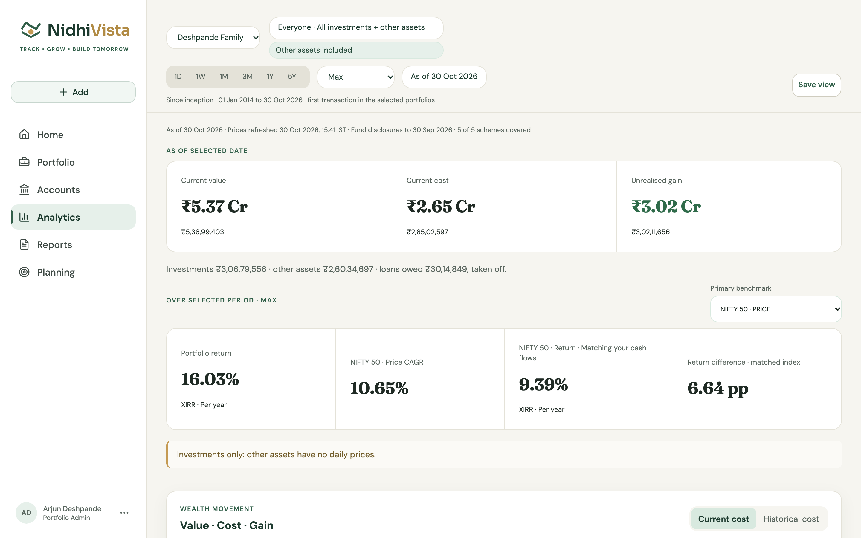Select the 1D time range
The width and height of the screenshot is (861, 538).
pyautogui.click(x=178, y=77)
